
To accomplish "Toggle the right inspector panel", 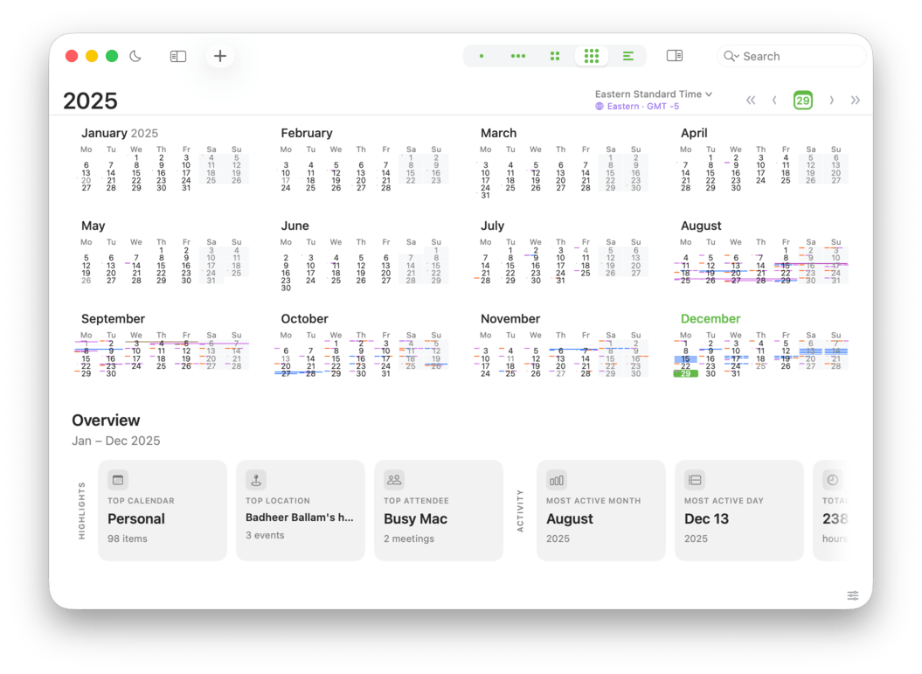I will (674, 56).
